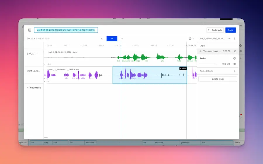
Task: Skip to the previous clip boundary
Action: tap(102, 39)
